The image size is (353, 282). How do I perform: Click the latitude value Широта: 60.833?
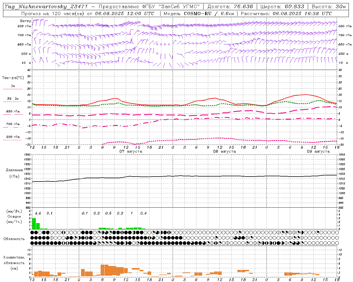coord(282,7)
